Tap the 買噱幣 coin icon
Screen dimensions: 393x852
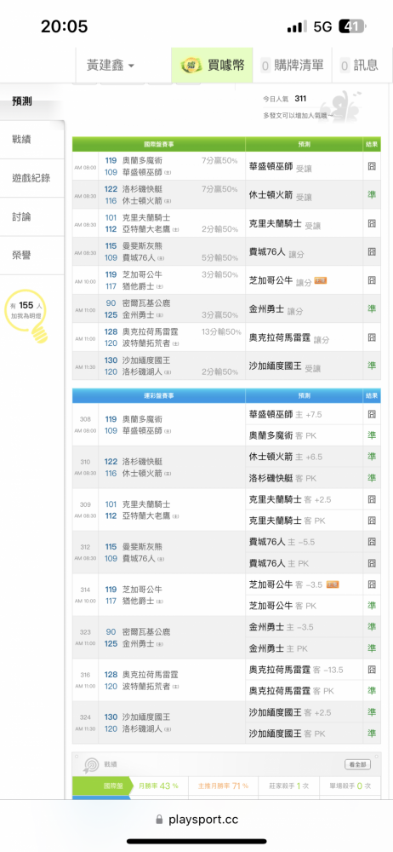pyautogui.click(x=191, y=66)
